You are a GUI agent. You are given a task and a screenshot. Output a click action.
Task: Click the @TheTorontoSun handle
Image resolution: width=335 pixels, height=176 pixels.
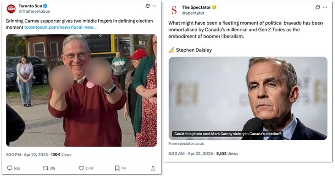34,11
